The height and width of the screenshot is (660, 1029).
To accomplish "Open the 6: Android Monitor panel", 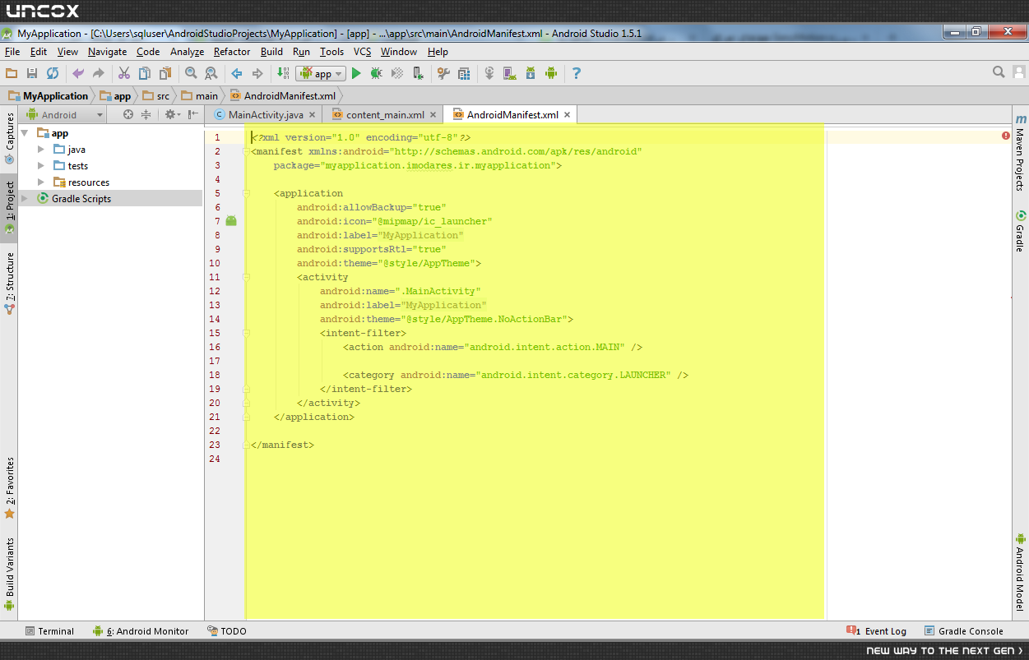I will coord(141,631).
